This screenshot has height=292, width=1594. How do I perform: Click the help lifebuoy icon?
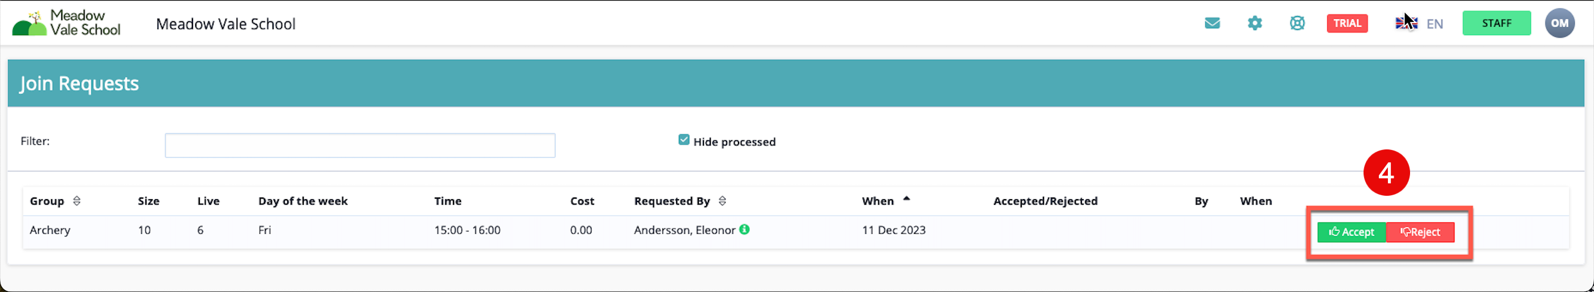click(x=1297, y=23)
